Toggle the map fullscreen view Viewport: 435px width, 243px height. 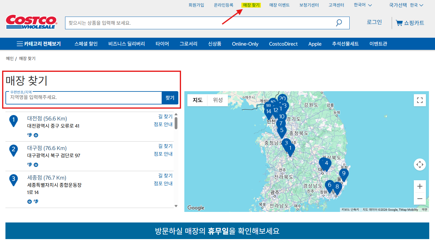[x=420, y=100]
